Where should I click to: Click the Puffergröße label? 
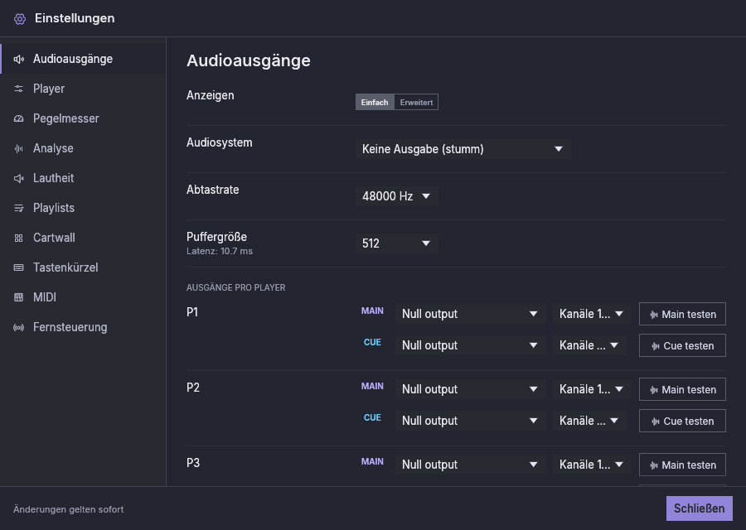[216, 237]
